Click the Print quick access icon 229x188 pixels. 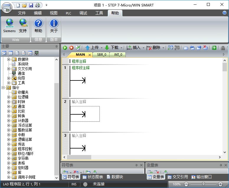point(37,5)
